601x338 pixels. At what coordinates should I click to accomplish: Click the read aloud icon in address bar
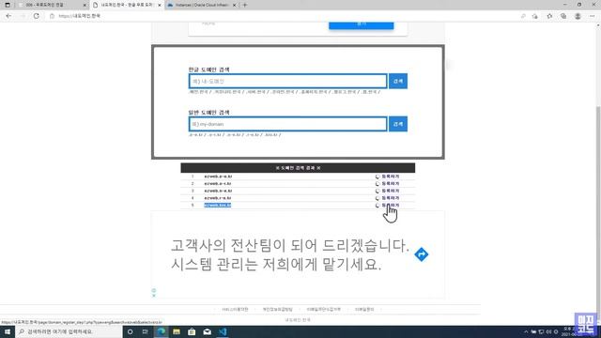pos(523,16)
